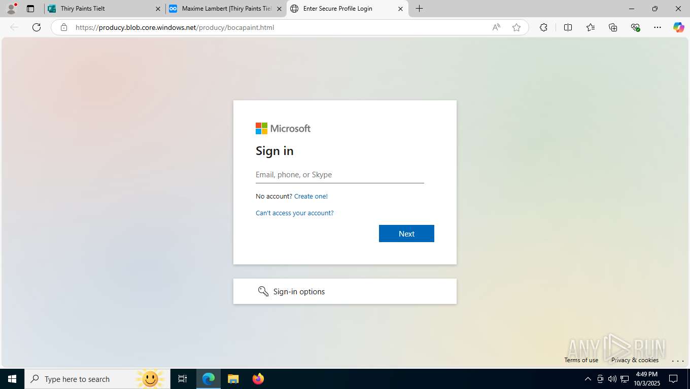Click the Next button

(x=406, y=234)
